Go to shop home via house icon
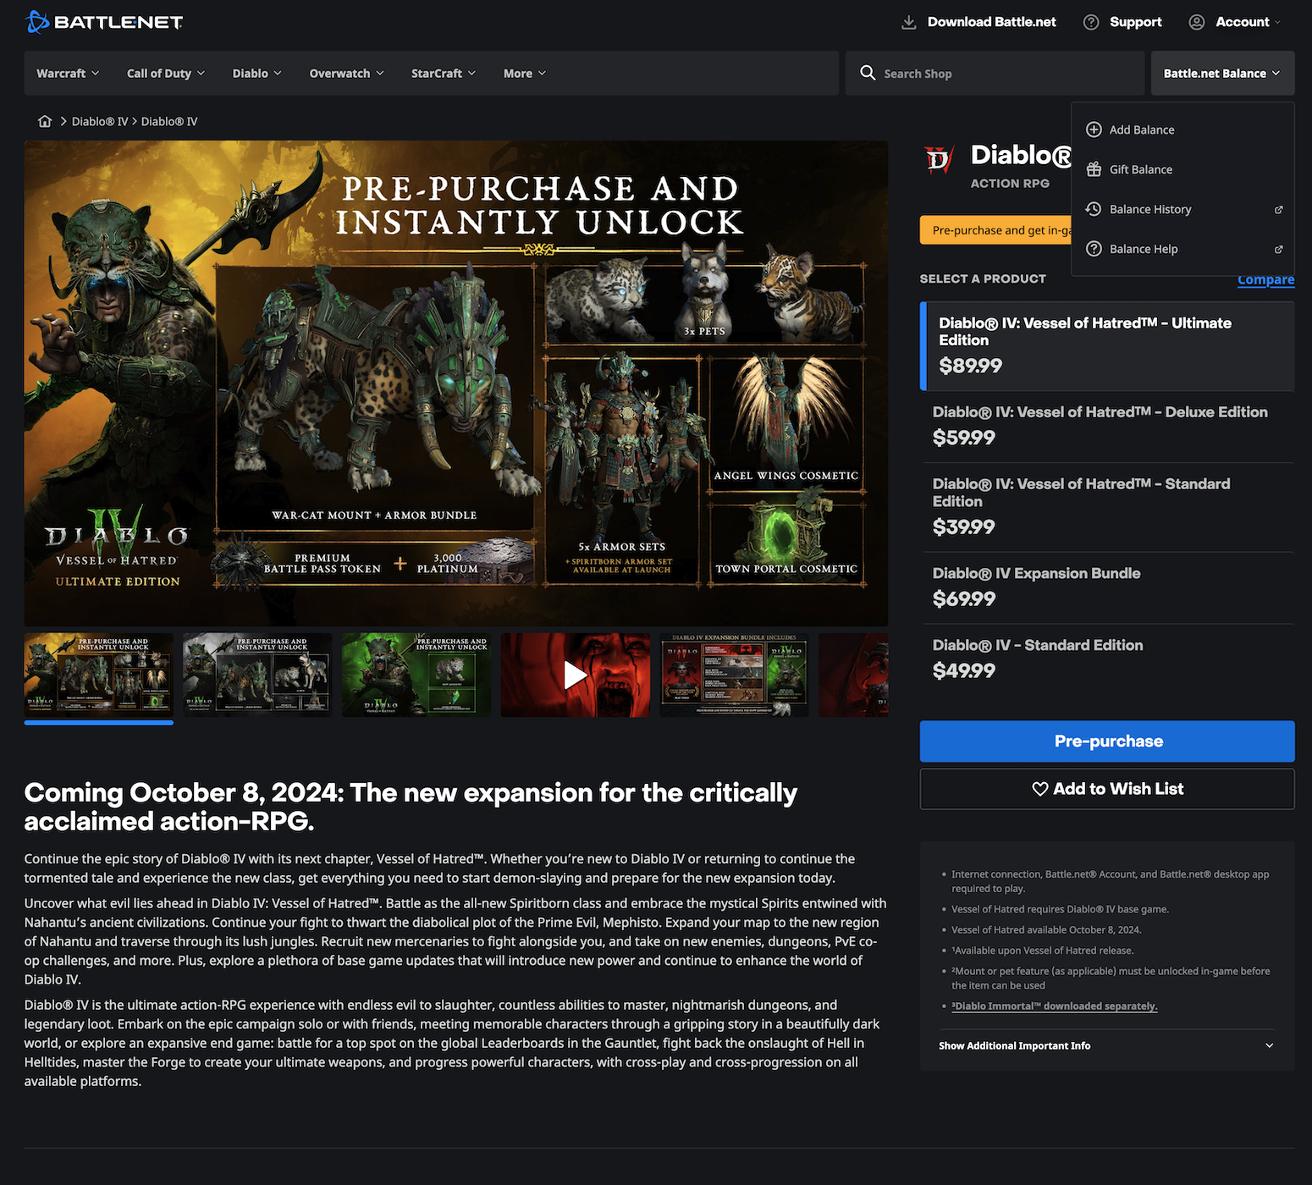 coord(45,121)
